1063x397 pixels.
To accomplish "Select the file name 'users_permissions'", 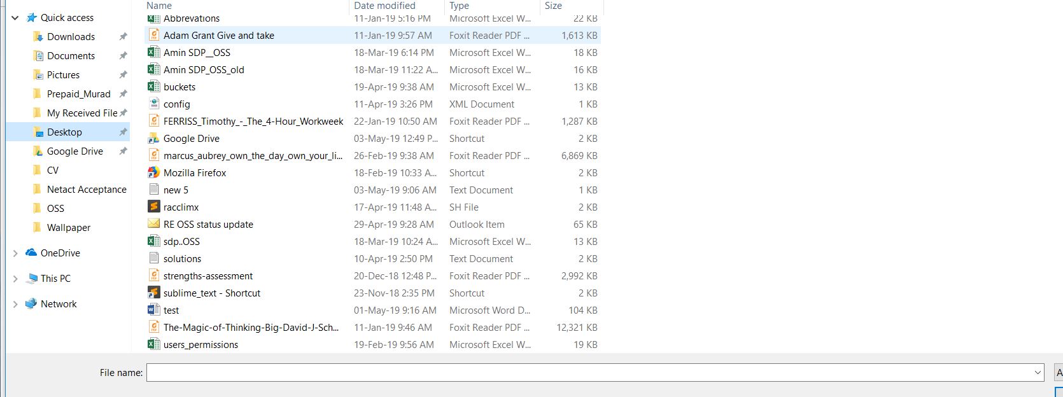I will [x=201, y=345].
